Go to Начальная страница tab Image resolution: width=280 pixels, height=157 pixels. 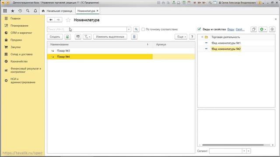[57, 11]
